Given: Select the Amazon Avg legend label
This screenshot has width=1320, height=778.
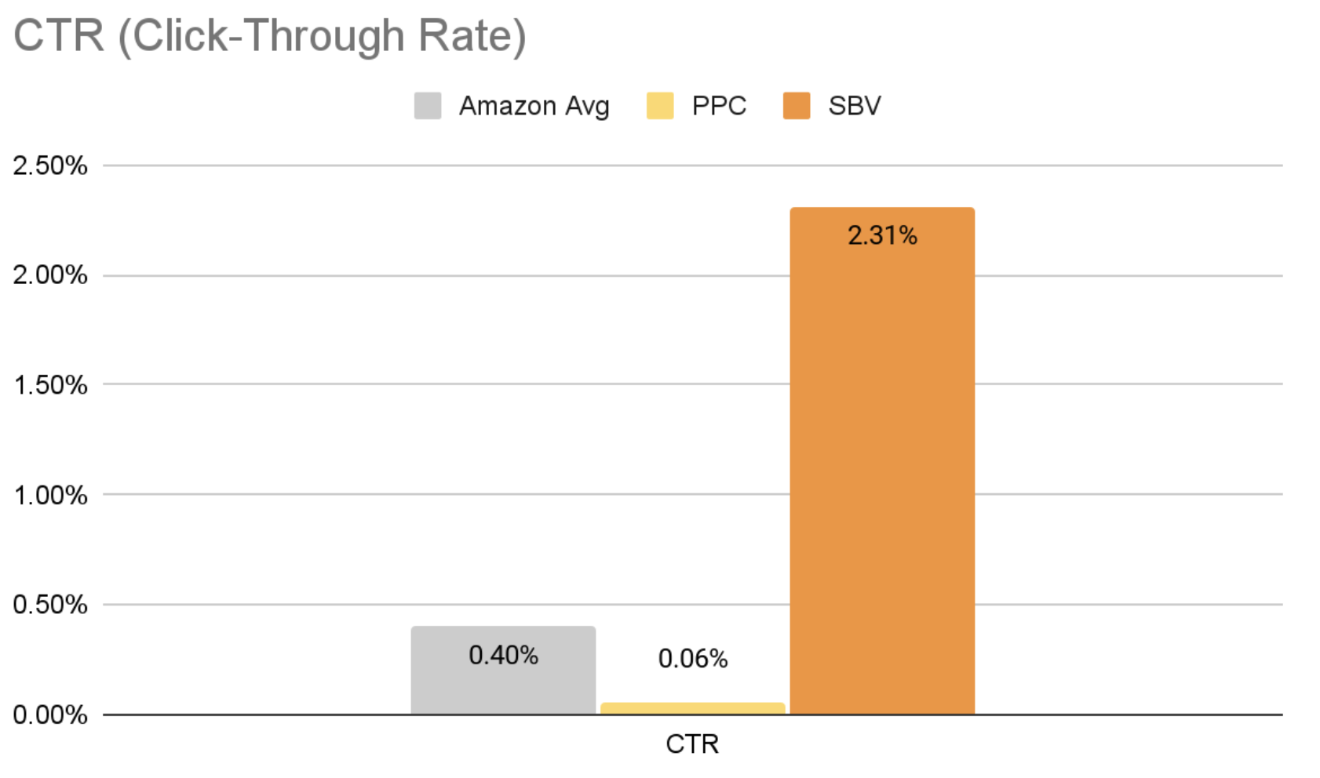Looking at the screenshot, I should pos(534,106).
